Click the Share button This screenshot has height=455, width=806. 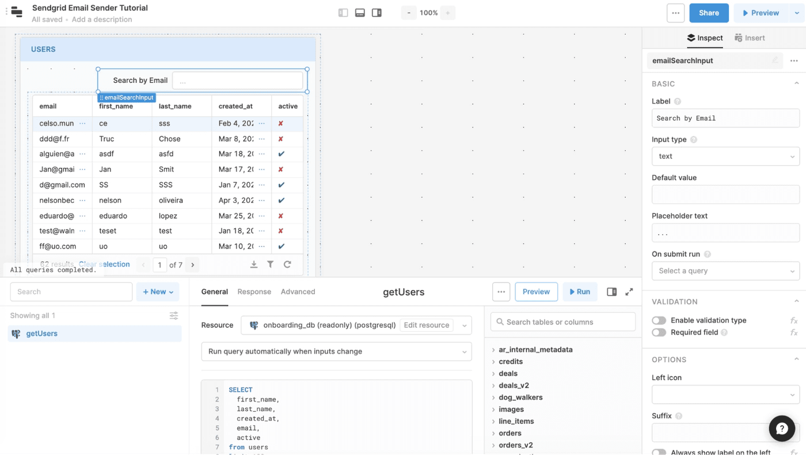pyautogui.click(x=709, y=13)
